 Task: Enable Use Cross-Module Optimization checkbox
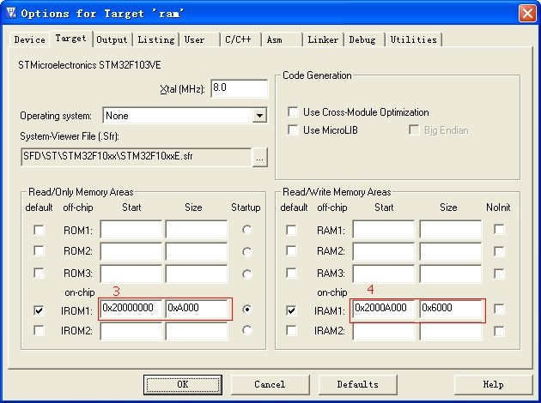(x=294, y=112)
